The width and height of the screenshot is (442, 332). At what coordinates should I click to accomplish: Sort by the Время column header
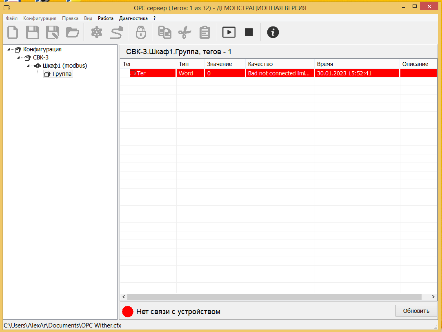358,64
